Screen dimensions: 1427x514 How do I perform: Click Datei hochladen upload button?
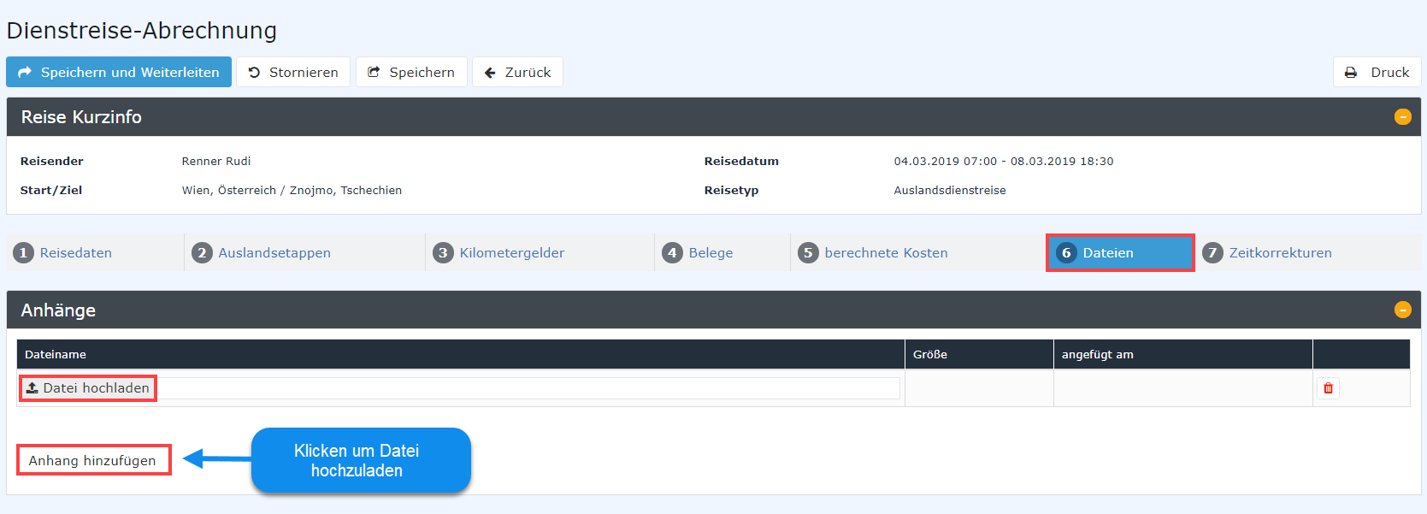(x=88, y=388)
